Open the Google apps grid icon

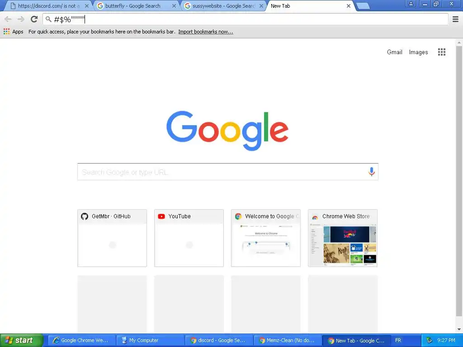pyautogui.click(x=441, y=52)
